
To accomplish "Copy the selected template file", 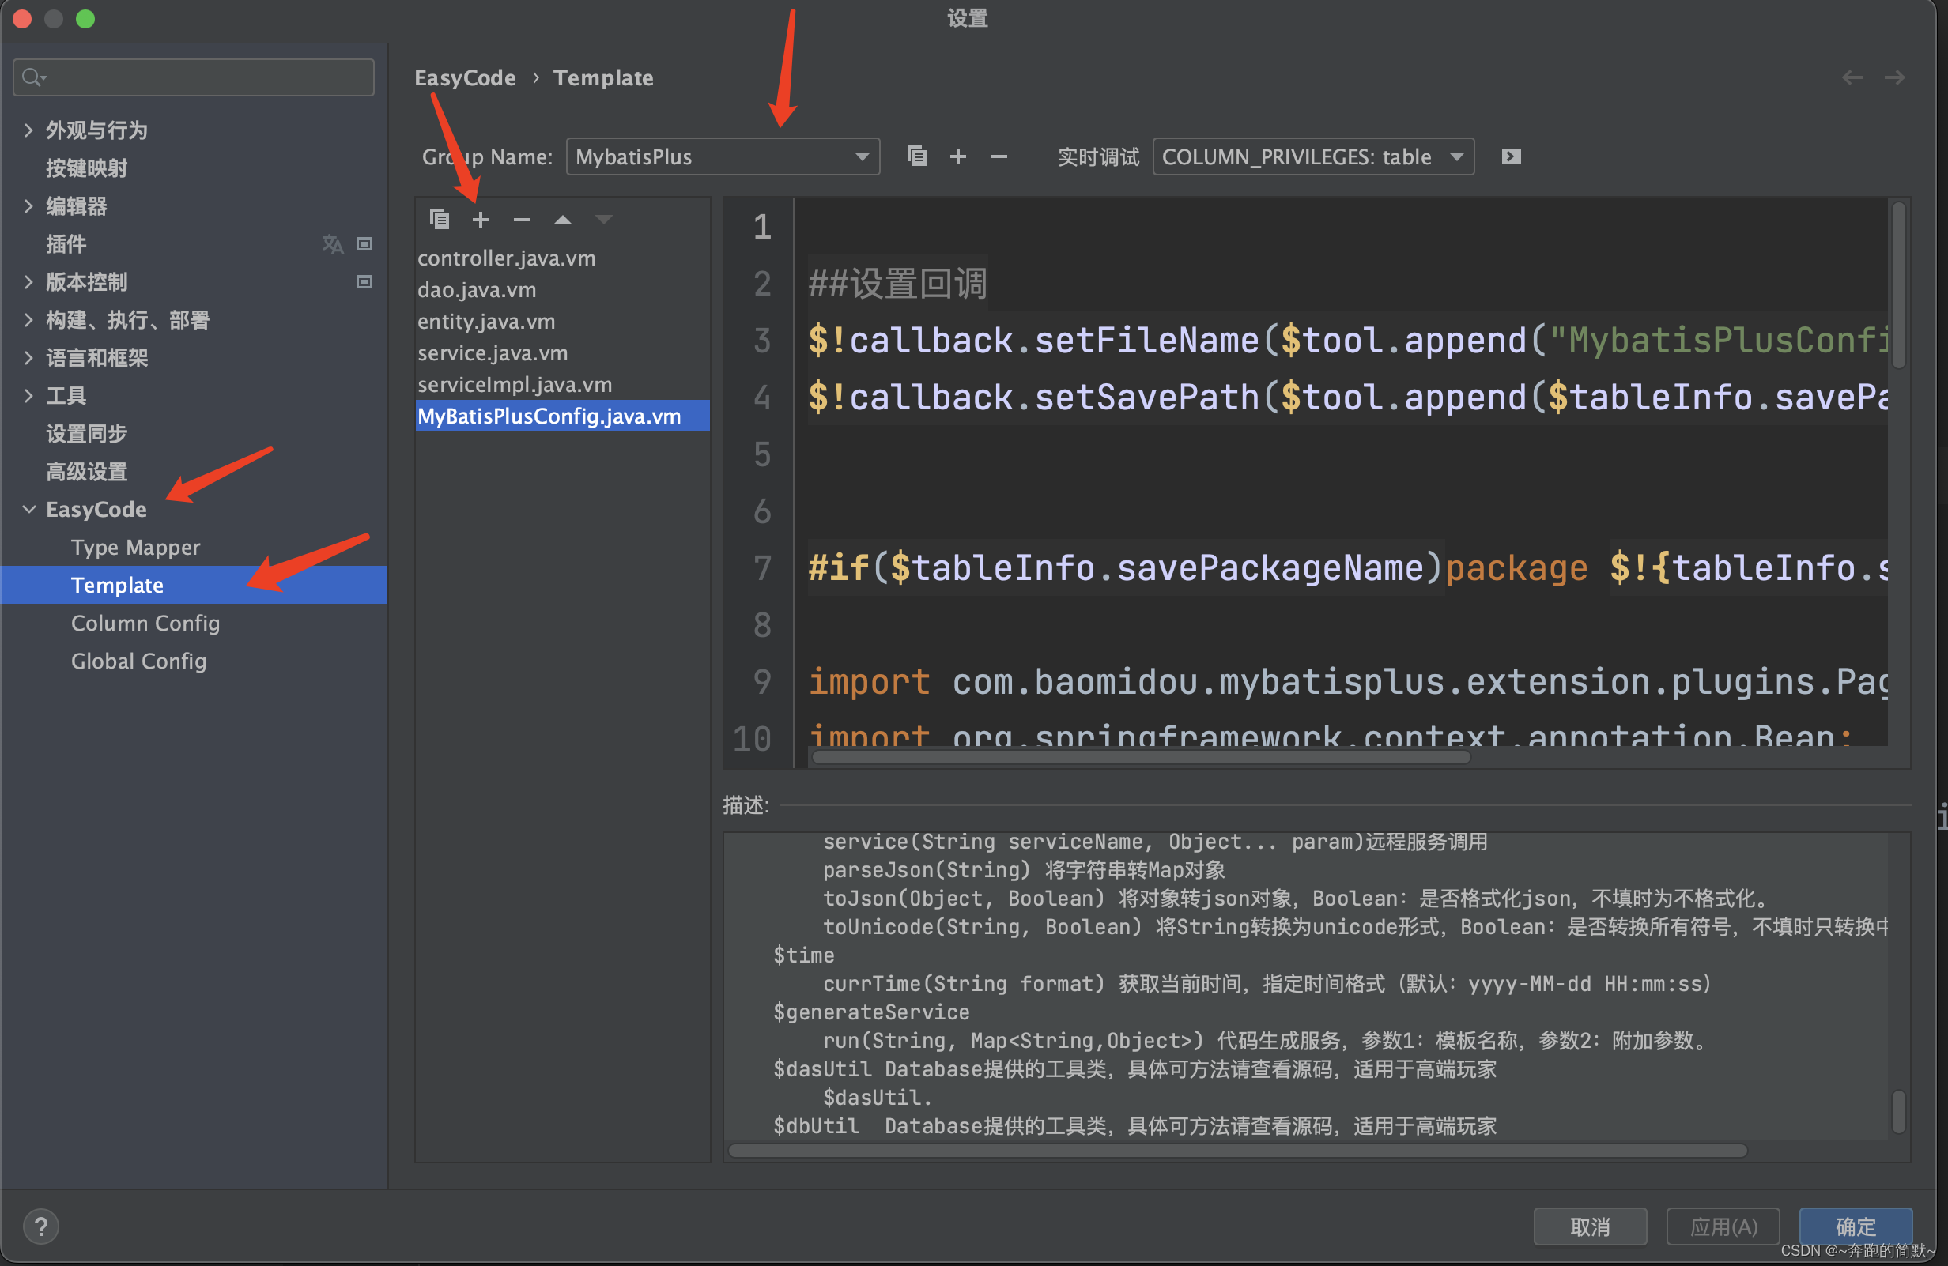I will point(440,220).
